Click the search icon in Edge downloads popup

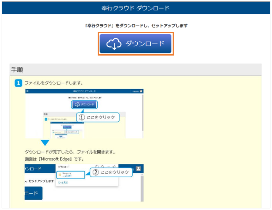(x=102, y=167)
